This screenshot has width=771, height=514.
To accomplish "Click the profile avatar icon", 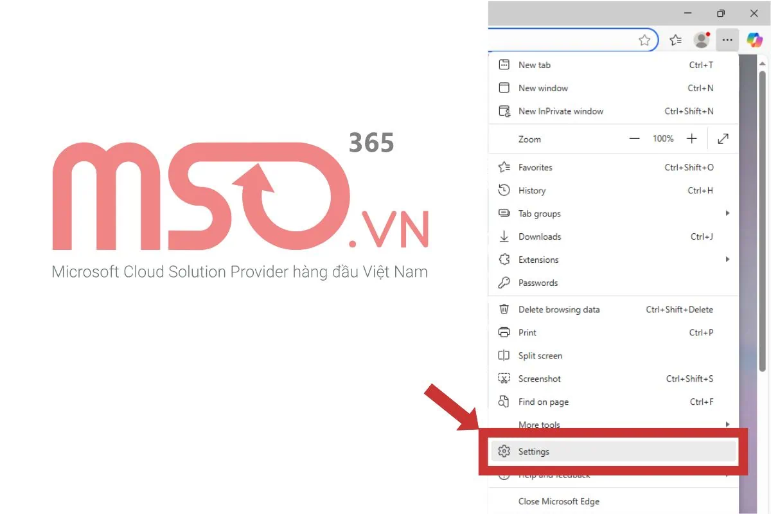I will coord(701,40).
